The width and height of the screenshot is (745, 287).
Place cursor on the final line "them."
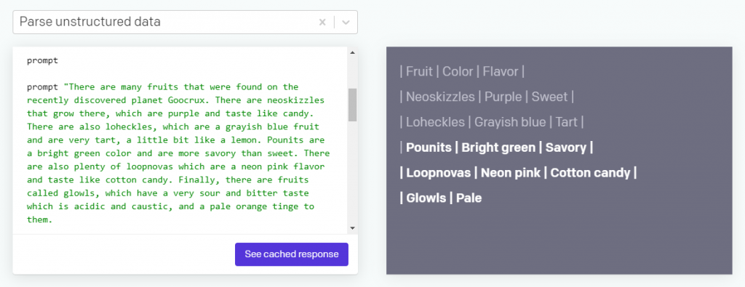point(39,219)
